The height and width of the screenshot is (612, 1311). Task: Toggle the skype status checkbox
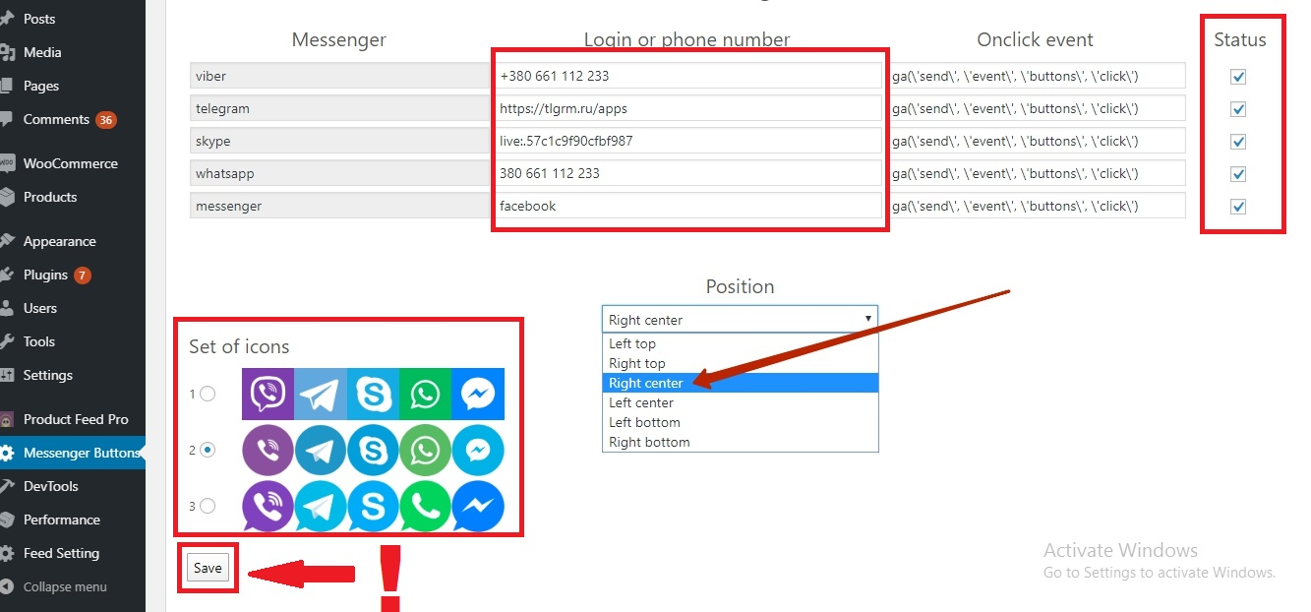click(1238, 142)
